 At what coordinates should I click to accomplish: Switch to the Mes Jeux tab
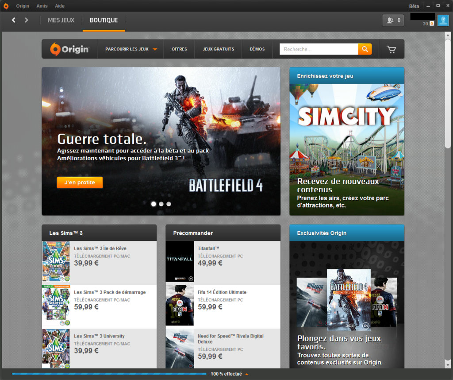(x=61, y=20)
